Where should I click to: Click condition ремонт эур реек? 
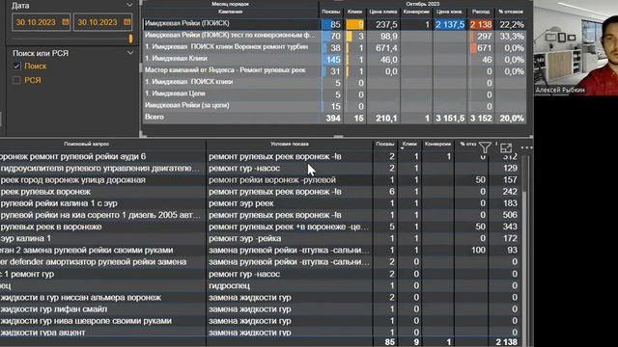pos(240,203)
